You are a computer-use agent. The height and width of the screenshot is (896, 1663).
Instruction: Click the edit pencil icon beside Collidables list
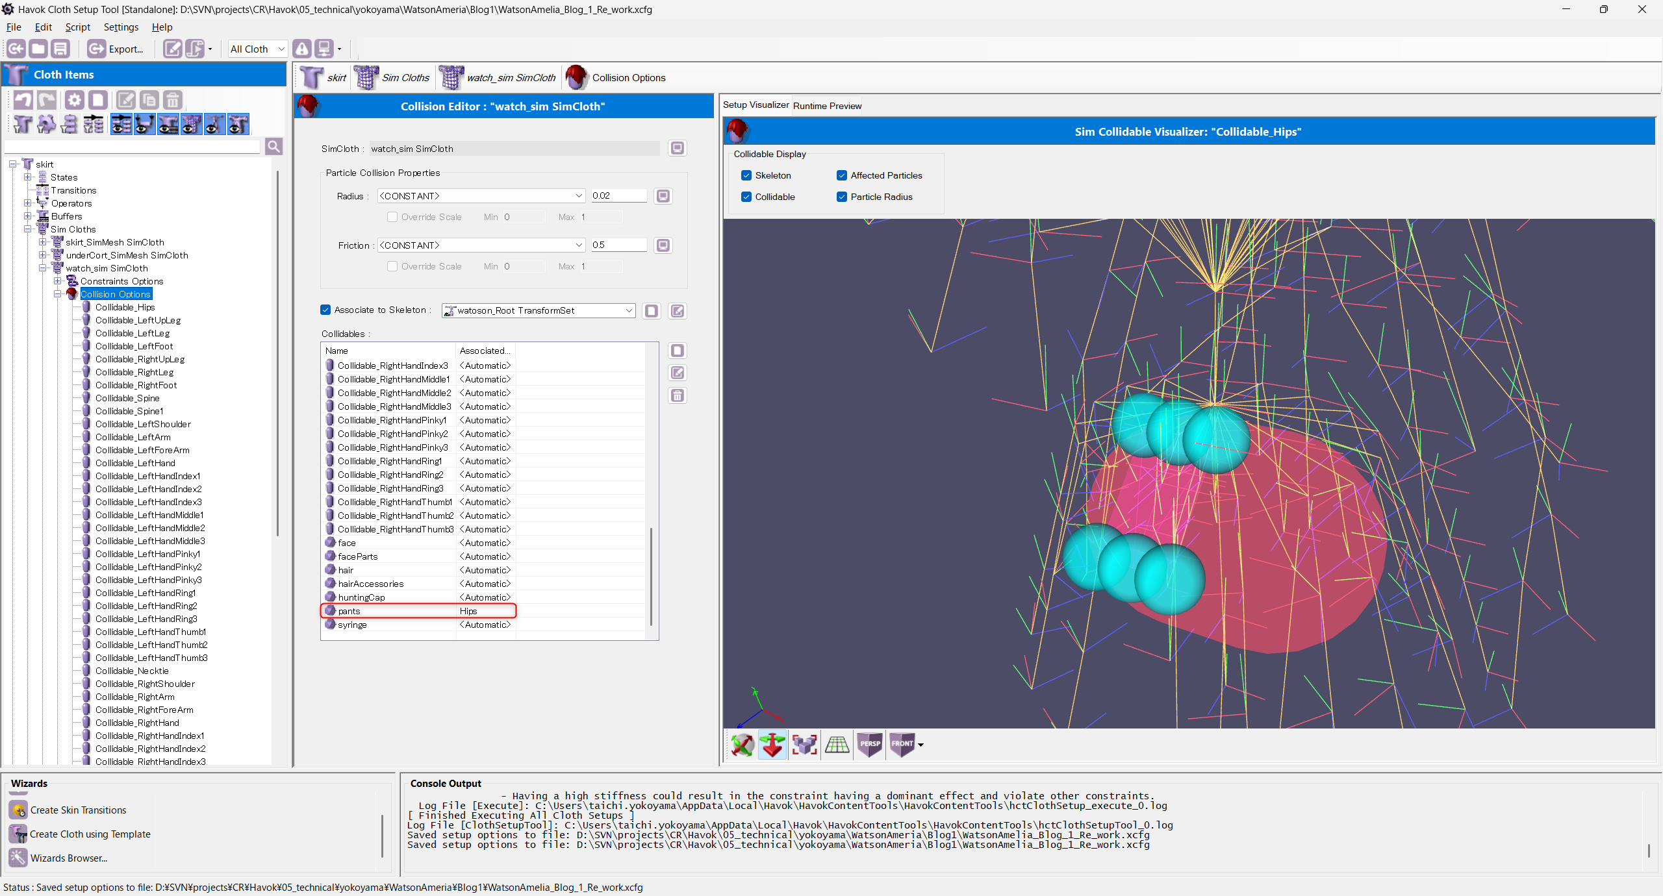pos(677,373)
